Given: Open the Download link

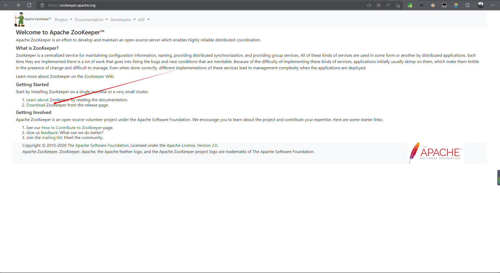Looking at the screenshot, I should click(x=36, y=105).
